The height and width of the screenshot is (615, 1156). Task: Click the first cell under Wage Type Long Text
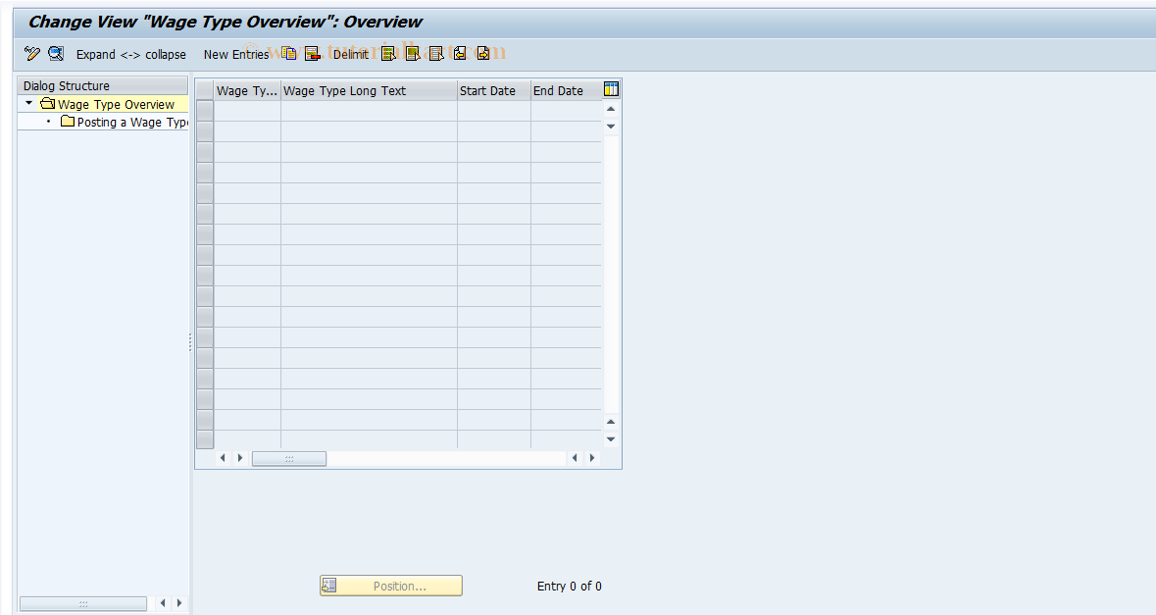point(369,111)
